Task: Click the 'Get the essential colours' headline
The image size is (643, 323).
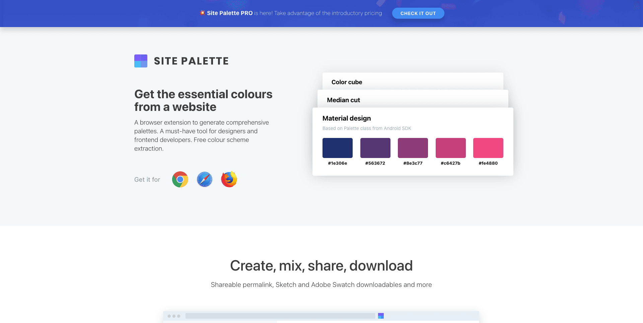Action: (x=203, y=101)
